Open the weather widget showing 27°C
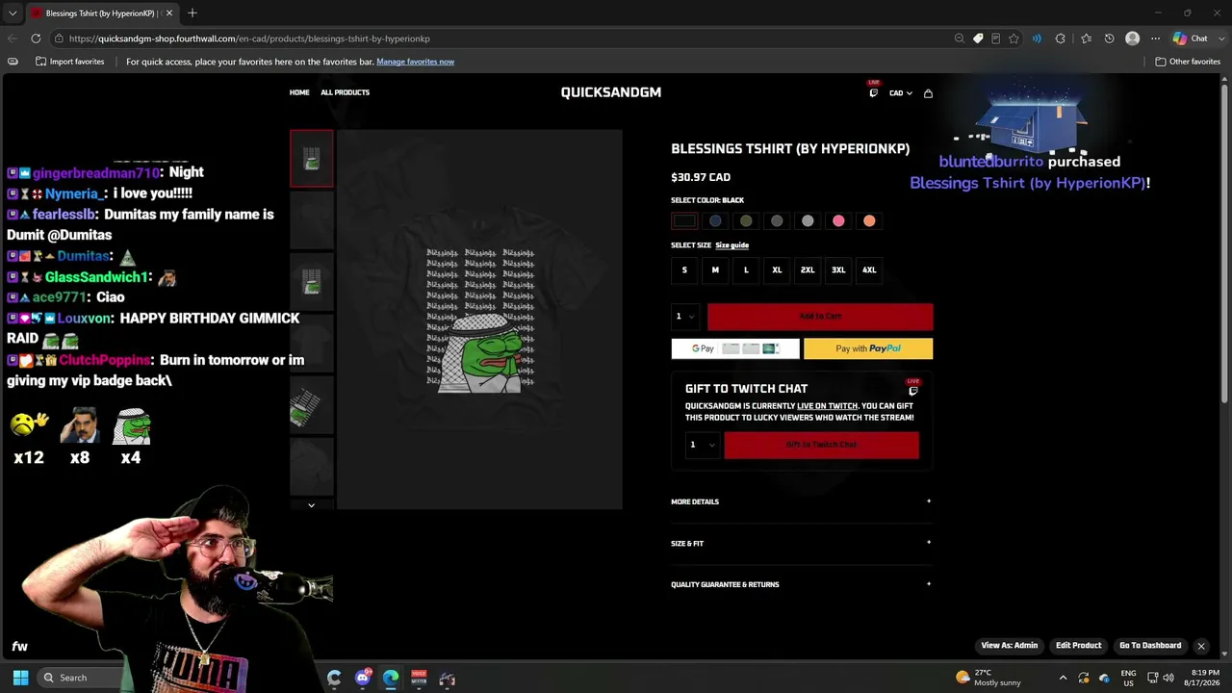Screen dimensions: 1232x693 988,678
